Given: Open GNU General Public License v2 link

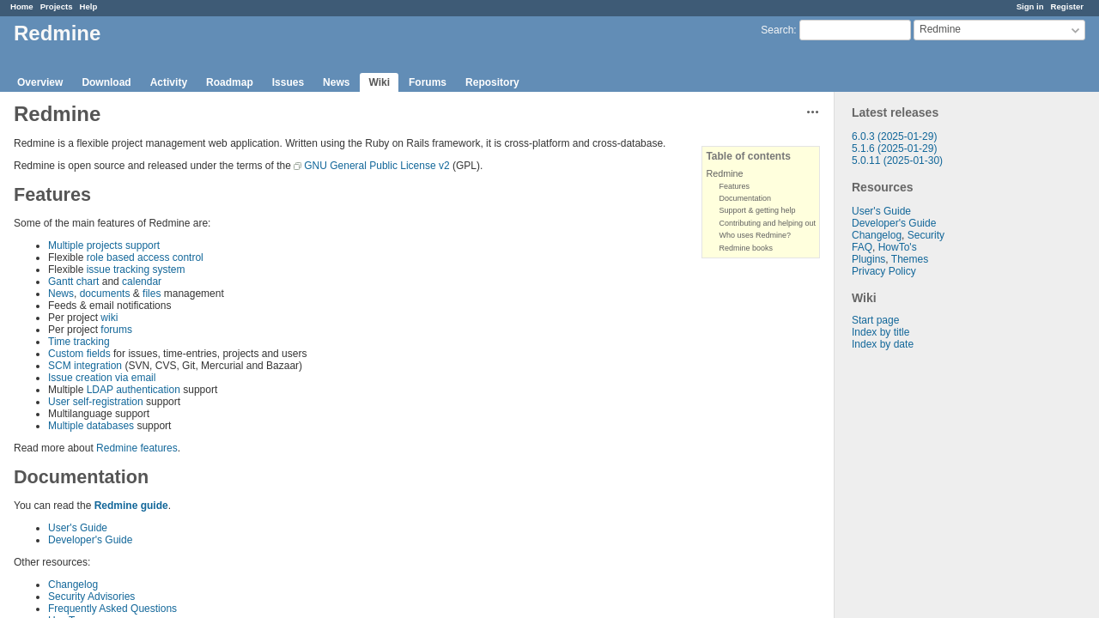Looking at the screenshot, I should (x=377, y=166).
